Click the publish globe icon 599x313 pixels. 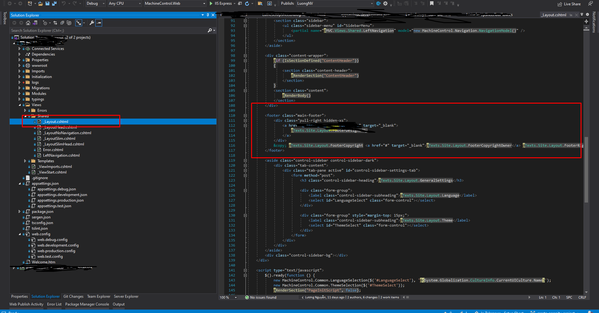[x=378, y=3]
